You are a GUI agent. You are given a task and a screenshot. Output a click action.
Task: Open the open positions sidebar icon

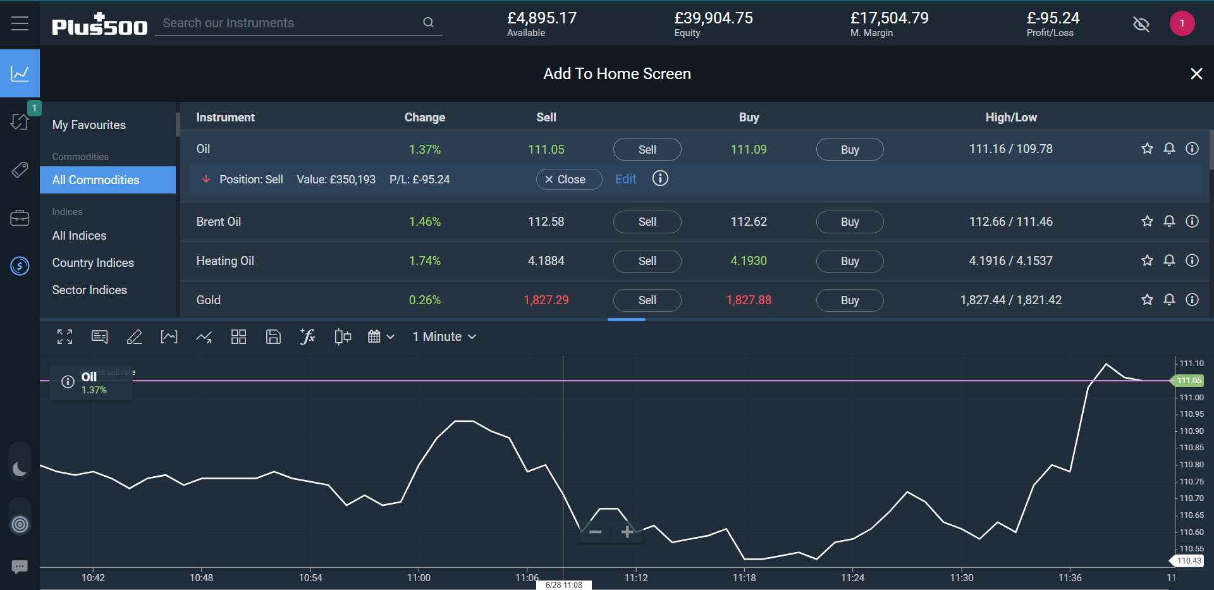[x=20, y=121]
